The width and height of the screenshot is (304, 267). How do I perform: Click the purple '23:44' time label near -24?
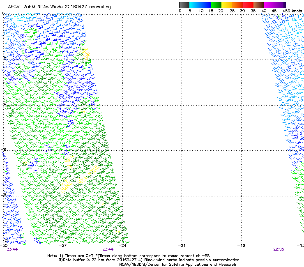click(x=108, y=249)
